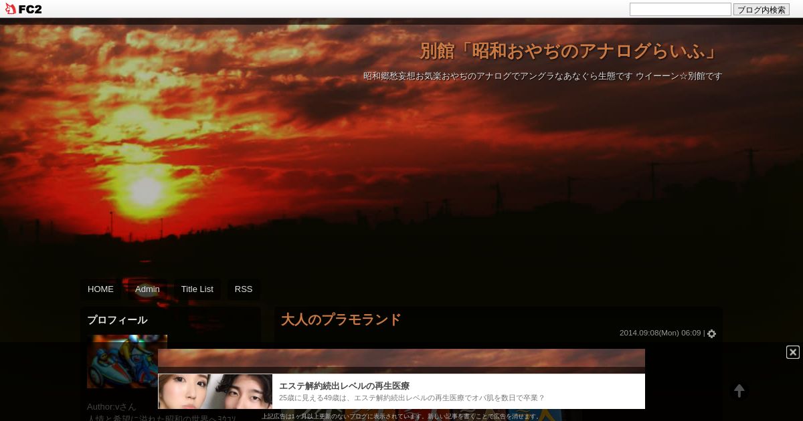
Task: Click the プロフィール sidebar heading
Action: coord(117,320)
